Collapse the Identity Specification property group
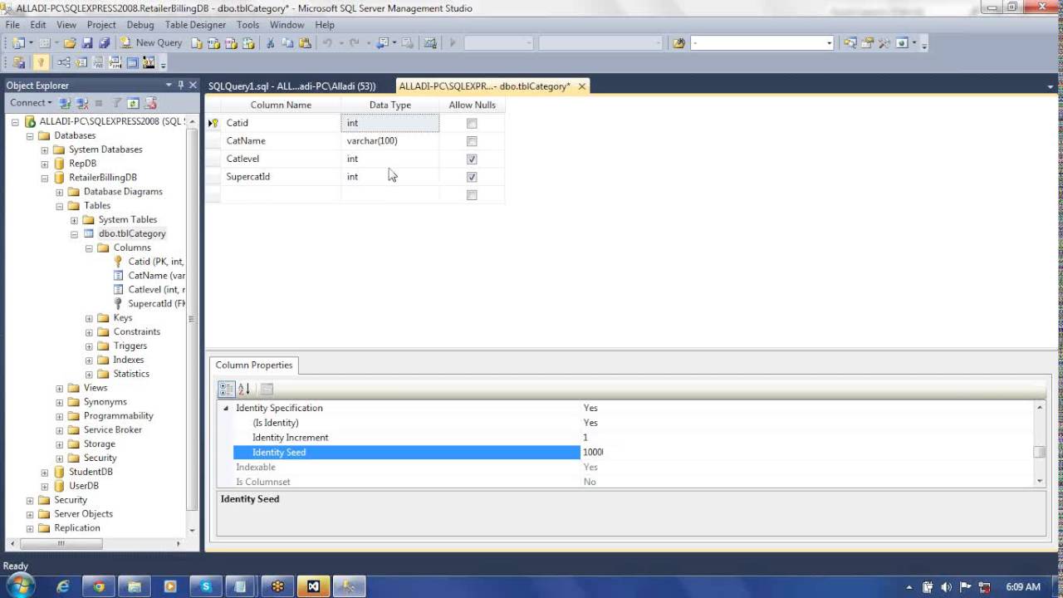This screenshot has width=1063, height=598. [x=226, y=408]
